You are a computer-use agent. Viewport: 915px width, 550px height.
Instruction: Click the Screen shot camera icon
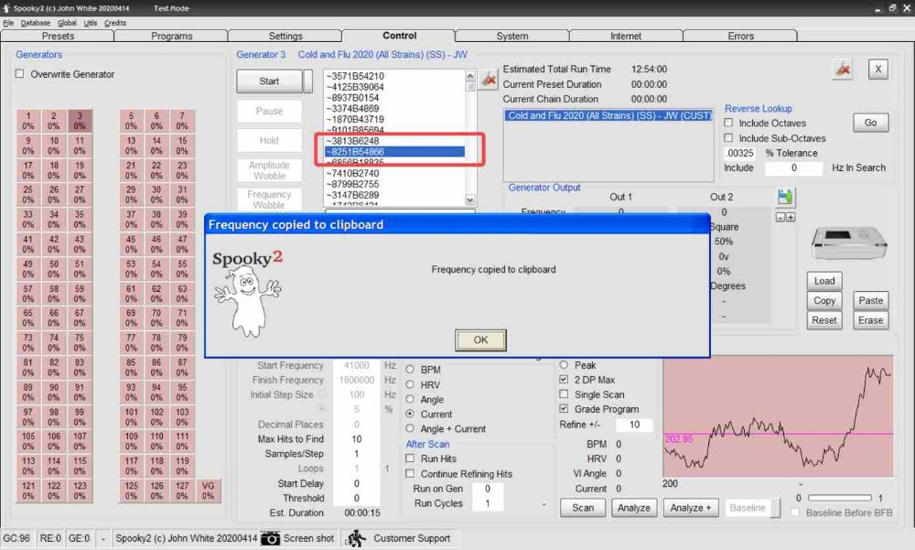pyautogui.click(x=270, y=538)
